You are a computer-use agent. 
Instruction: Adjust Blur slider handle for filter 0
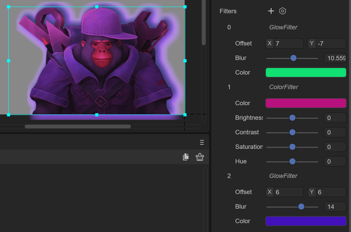click(x=293, y=58)
